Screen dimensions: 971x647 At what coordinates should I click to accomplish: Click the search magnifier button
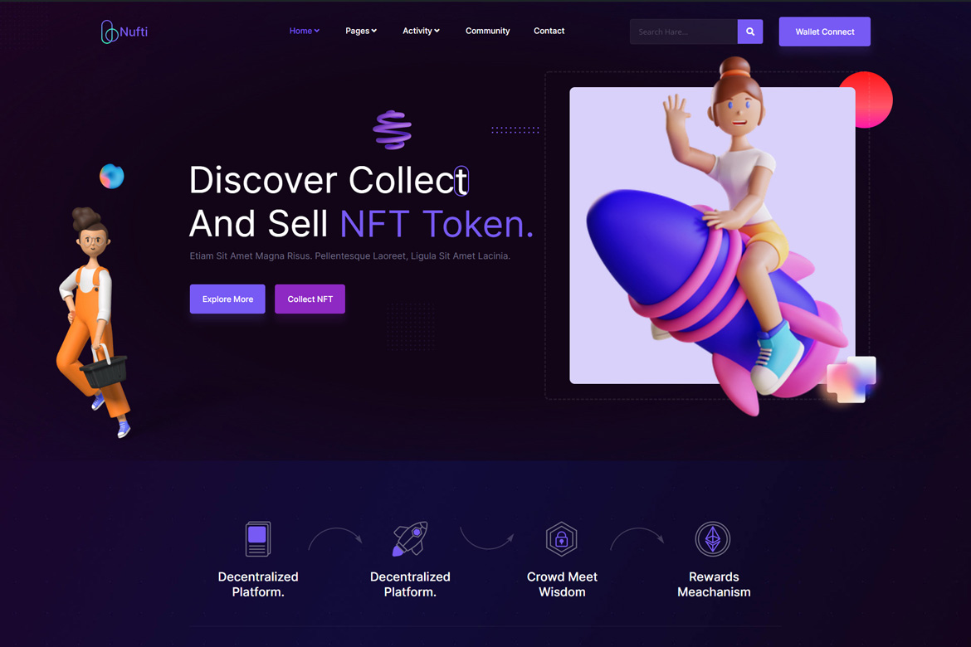750,32
